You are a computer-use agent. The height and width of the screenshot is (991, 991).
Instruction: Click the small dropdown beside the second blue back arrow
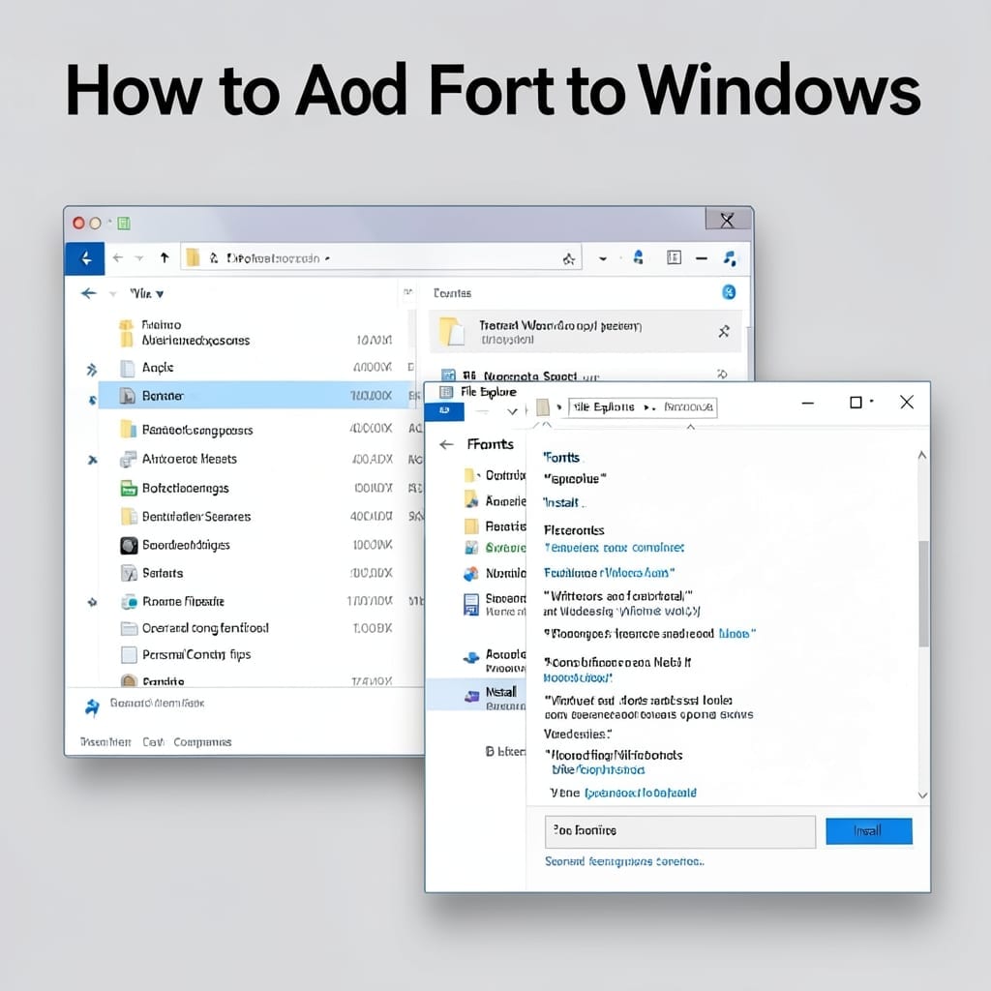point(113,294)
